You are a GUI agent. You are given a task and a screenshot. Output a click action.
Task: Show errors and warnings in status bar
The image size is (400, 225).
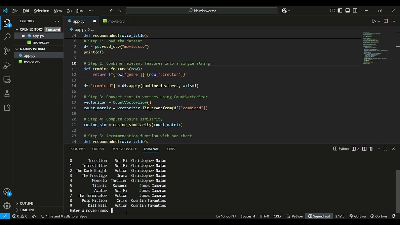point(20,216)
